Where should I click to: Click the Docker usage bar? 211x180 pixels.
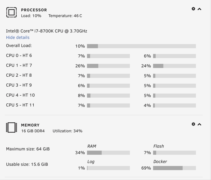[x=174, y=168]
